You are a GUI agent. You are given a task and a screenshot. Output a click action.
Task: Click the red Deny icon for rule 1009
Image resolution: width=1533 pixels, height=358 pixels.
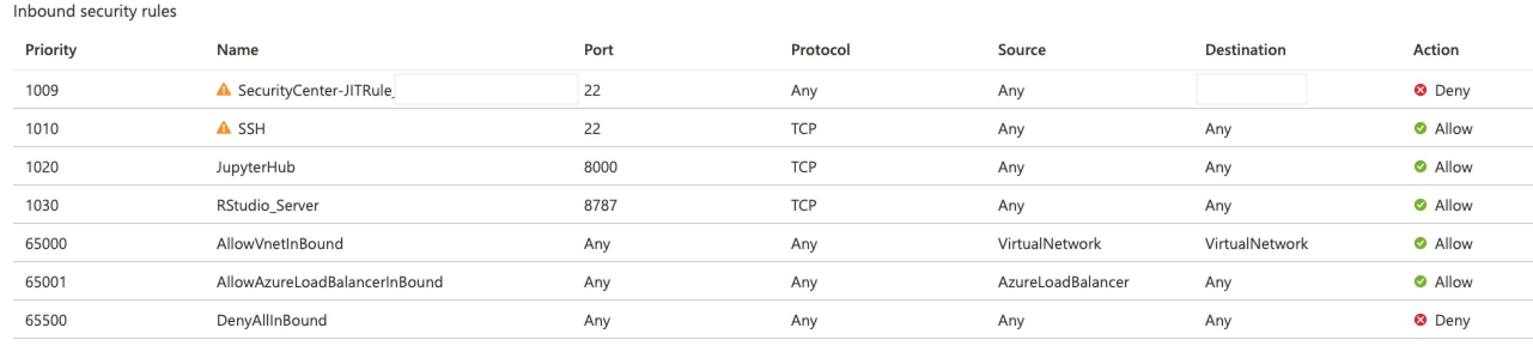coord(1421,90)
